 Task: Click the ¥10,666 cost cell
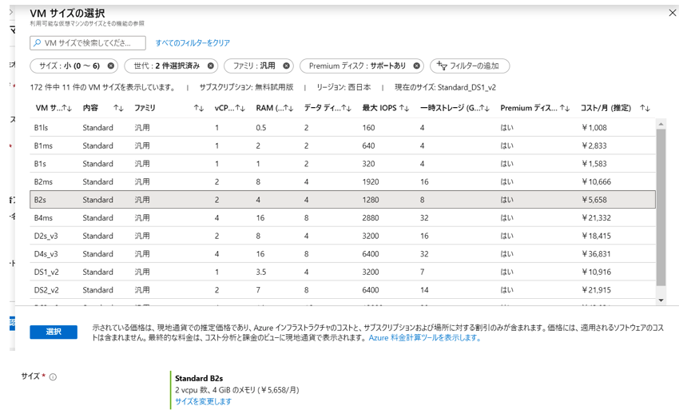tap(596, 181)
